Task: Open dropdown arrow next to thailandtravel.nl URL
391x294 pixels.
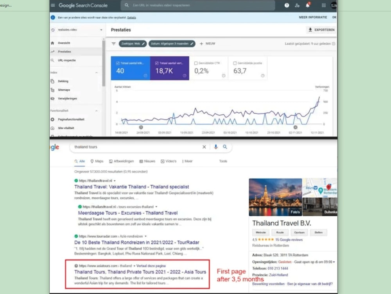Action: pyautogui.click(x=115, y=181)
